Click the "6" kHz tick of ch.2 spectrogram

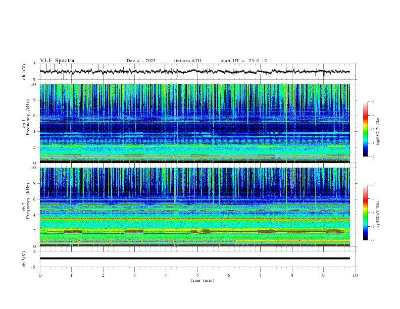(x=35, y=199)
